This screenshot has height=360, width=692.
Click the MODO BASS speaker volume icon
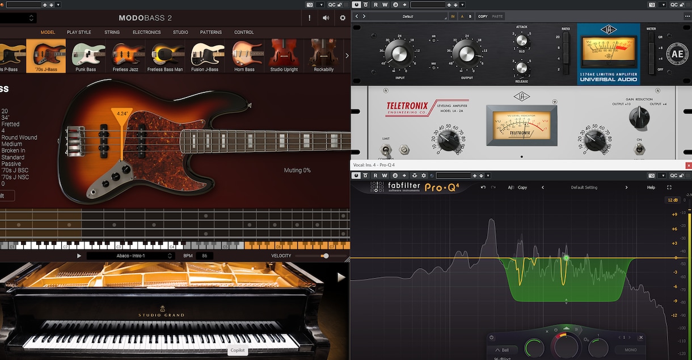click(x=326, y=18)
